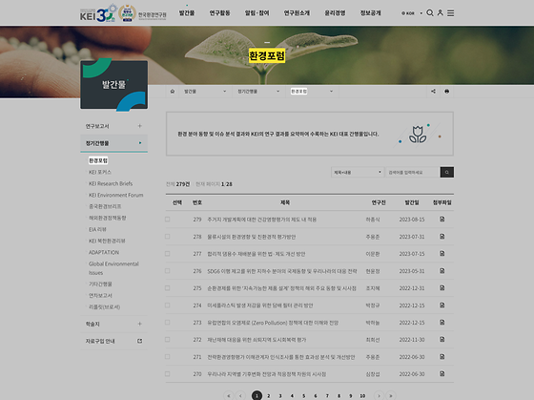Open KEI Environment Forum in sidebar
Screen dimensions: 534x400
[115, 195]
